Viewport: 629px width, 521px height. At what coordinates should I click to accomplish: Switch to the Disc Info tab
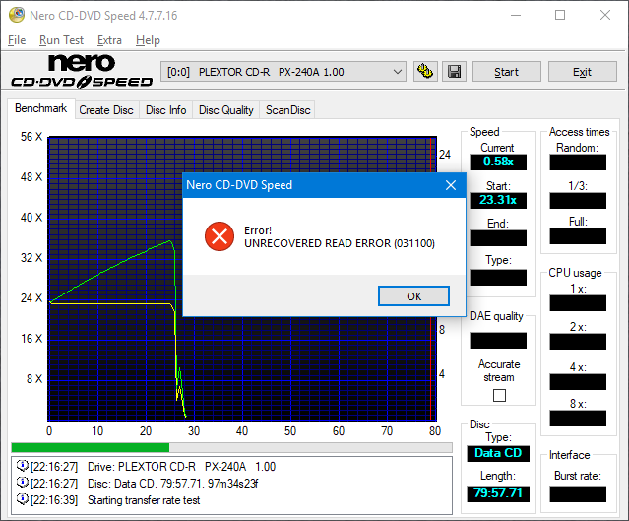[166, 110]
